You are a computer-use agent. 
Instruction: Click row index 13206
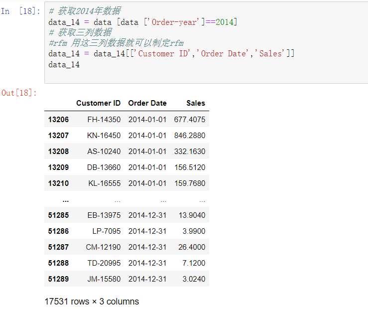point(58,120)
